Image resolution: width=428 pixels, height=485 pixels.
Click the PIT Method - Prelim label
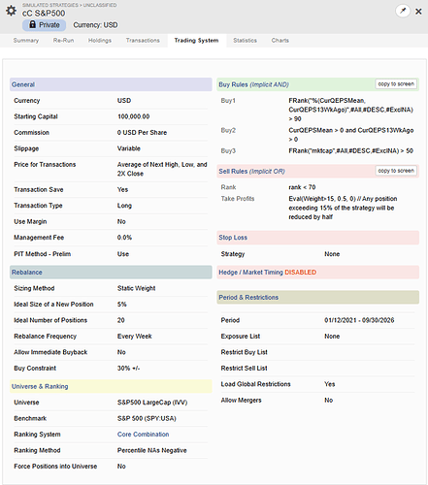42,254
